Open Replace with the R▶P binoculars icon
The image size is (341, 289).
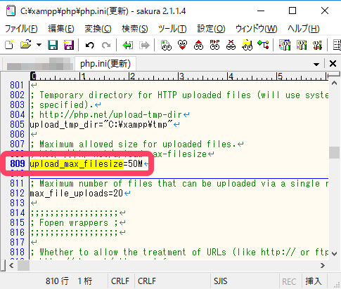coord(214,45)
